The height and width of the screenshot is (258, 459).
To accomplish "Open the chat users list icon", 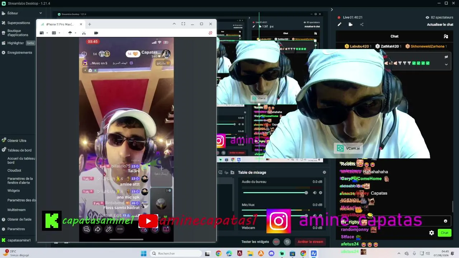I will [x=446, y=36].
